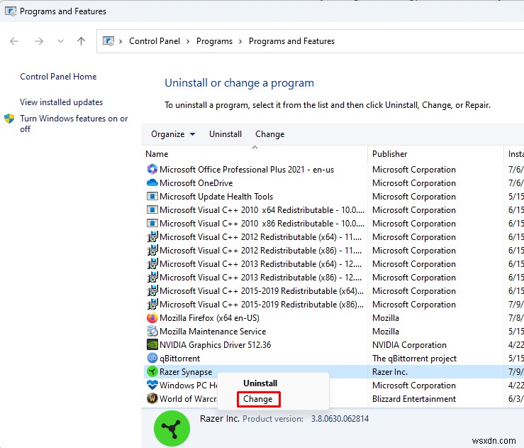Viewport: 524px width, 448px height.
Task: Open the Control Panel Home link
Action: click(58, 77)
